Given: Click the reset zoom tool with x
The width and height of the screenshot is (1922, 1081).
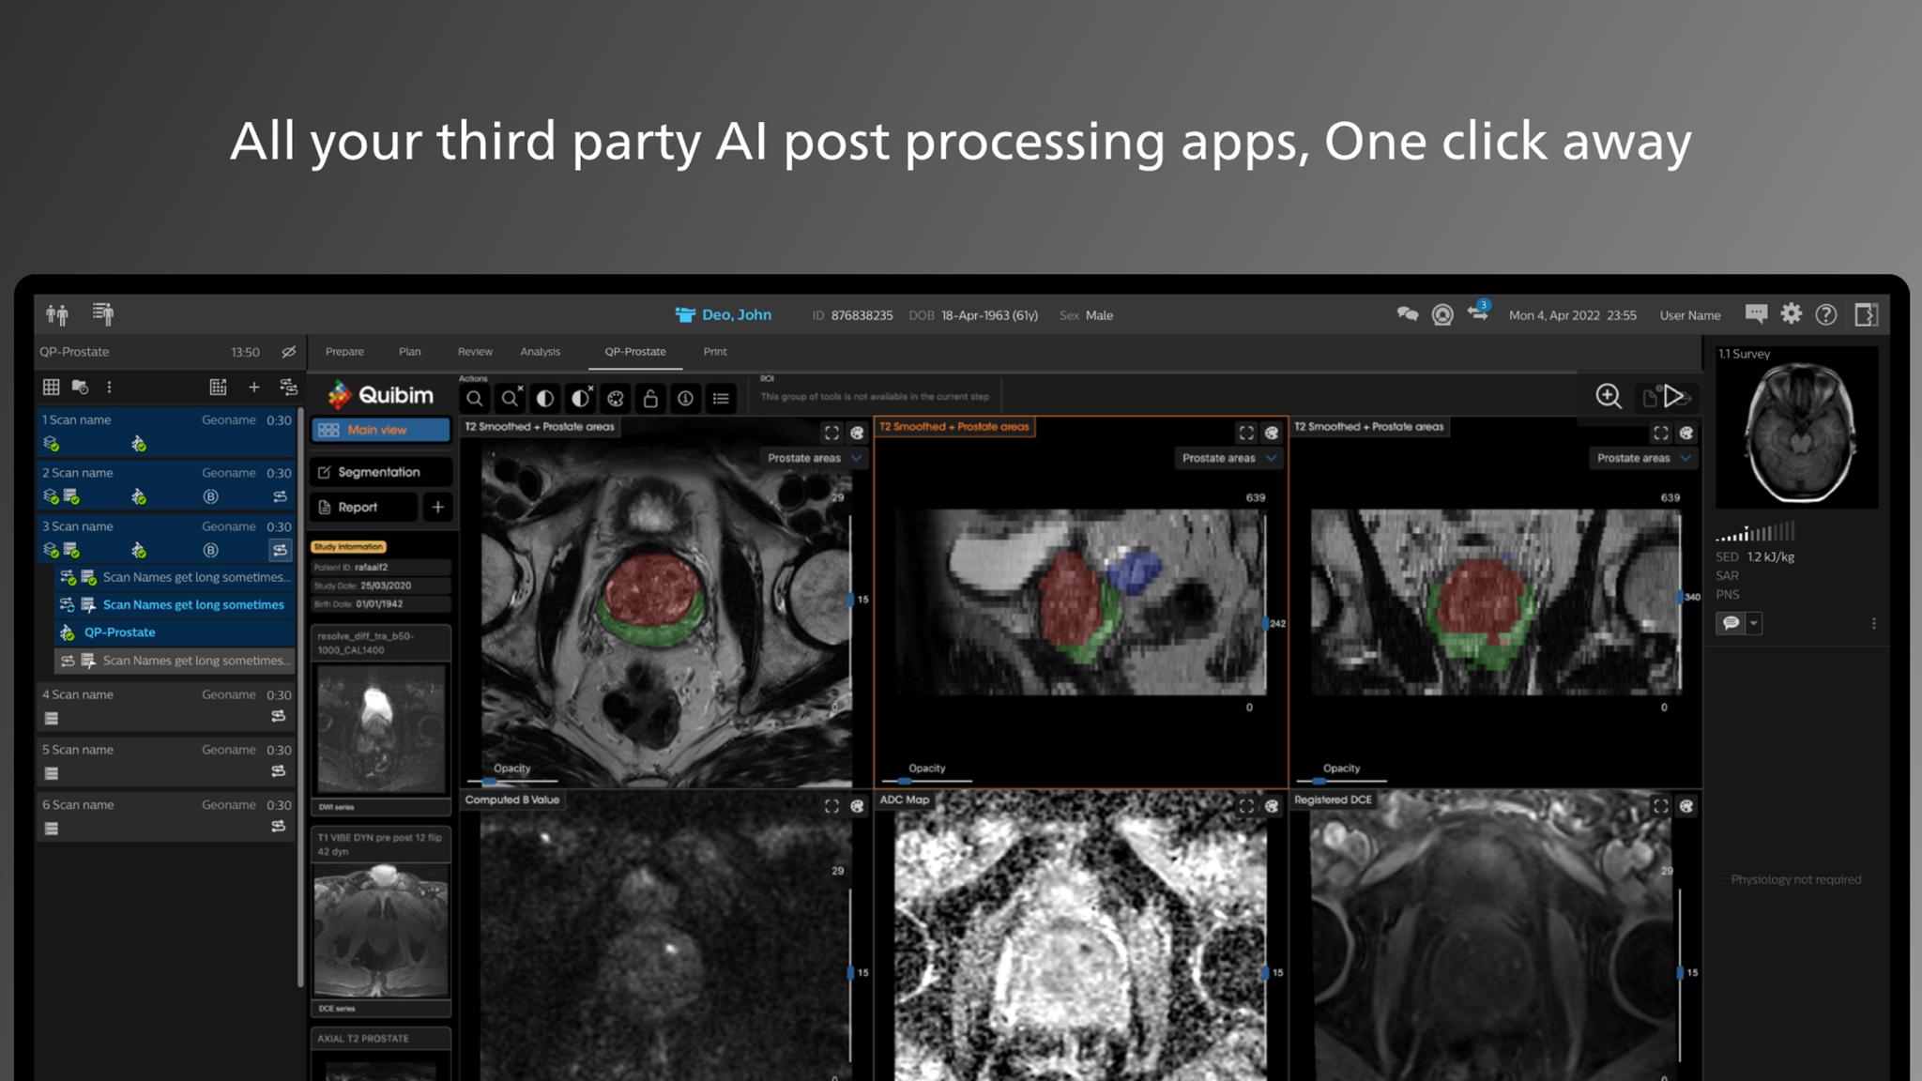Looking at the screenshot, I should (510, 399).
